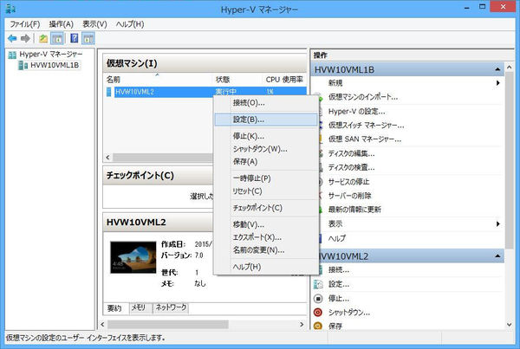This screenshot has height=349, width=520.
Task: Click 最新の情報に更新 action
Action: (x=354, y=210)
